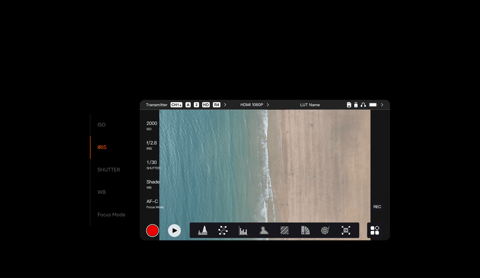480x278 pixels.
Task: Click the LUT Name label
Action: [310, 105]
